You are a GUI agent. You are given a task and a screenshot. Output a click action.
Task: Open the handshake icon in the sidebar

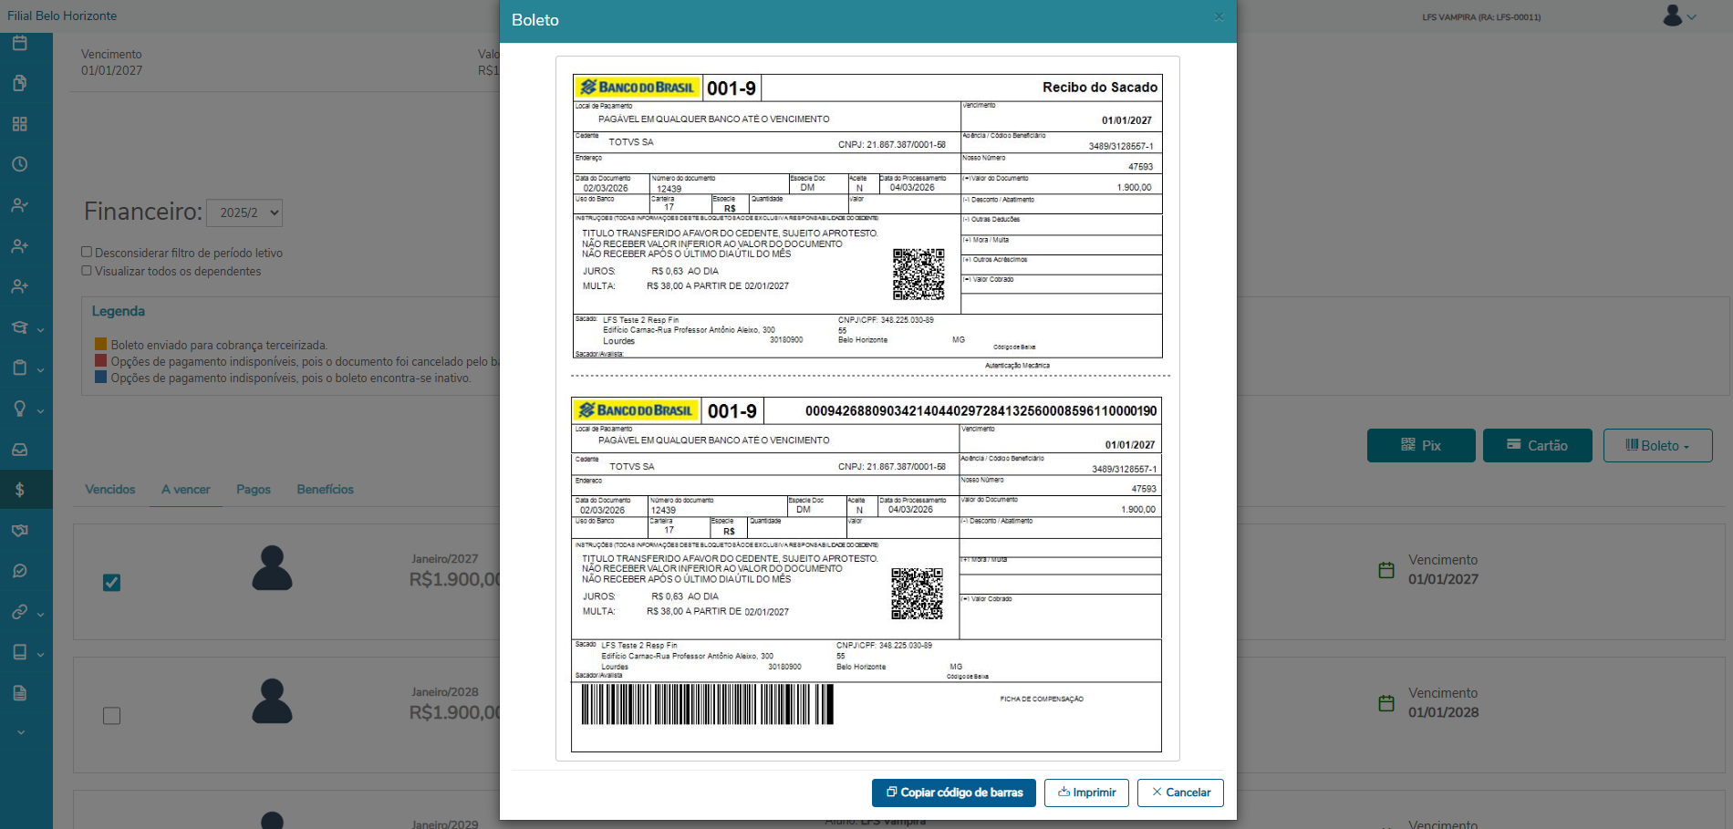pos(20,531)
